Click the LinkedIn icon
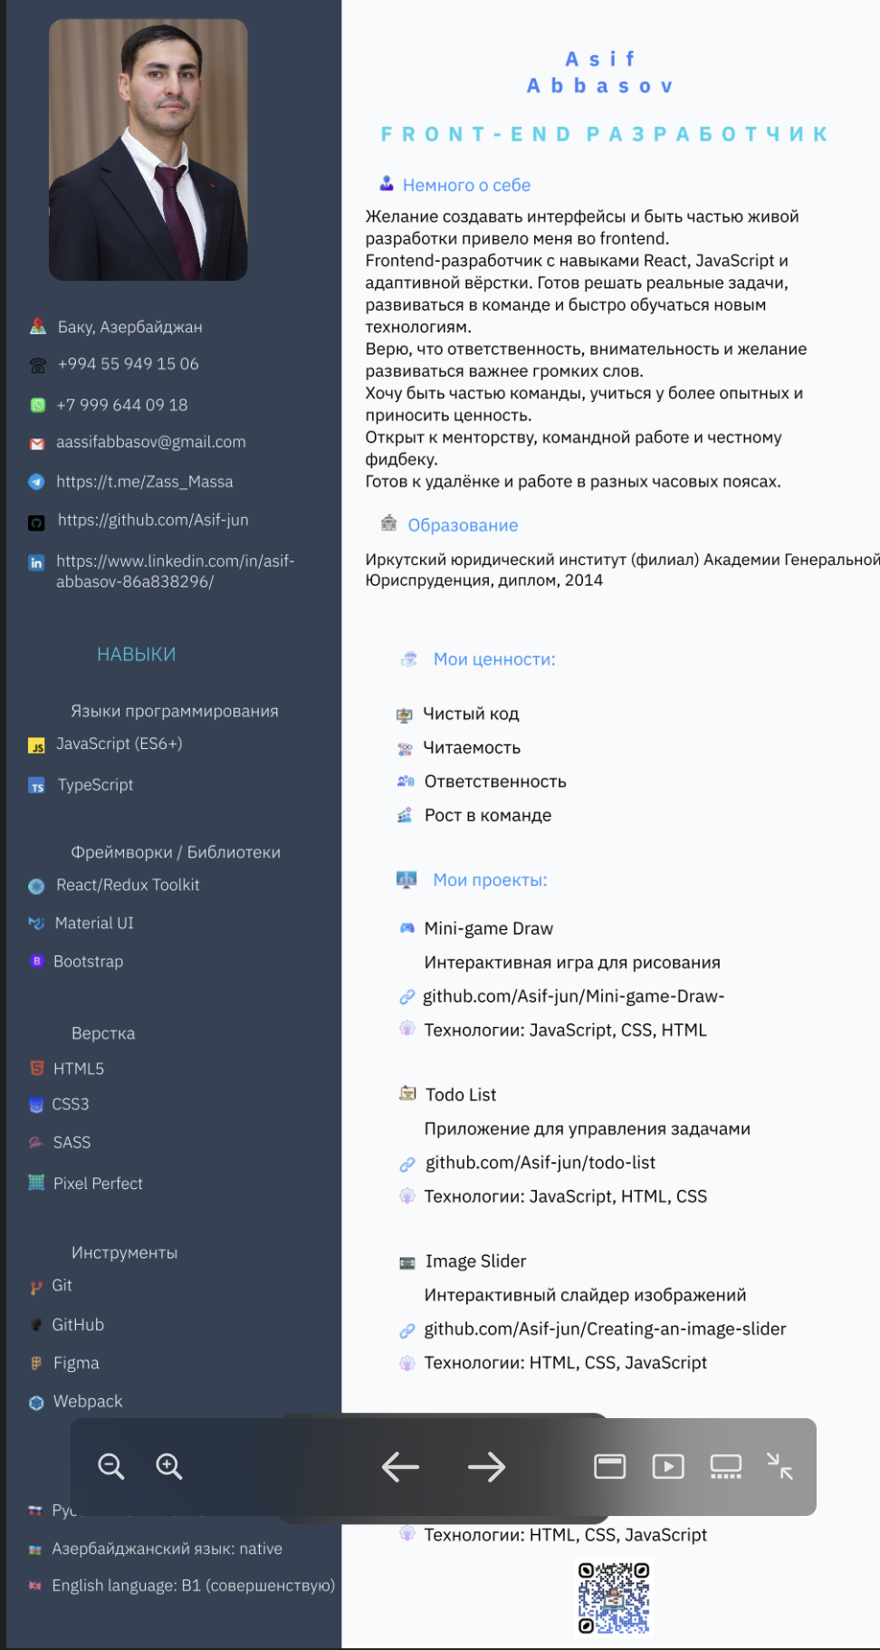 click(x=36, y=562)
